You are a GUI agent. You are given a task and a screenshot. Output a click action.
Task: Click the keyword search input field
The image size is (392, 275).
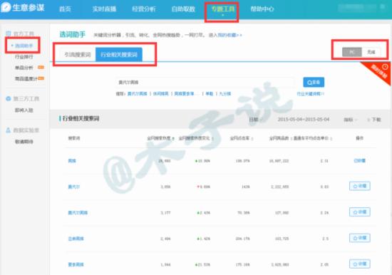point(205,82)
